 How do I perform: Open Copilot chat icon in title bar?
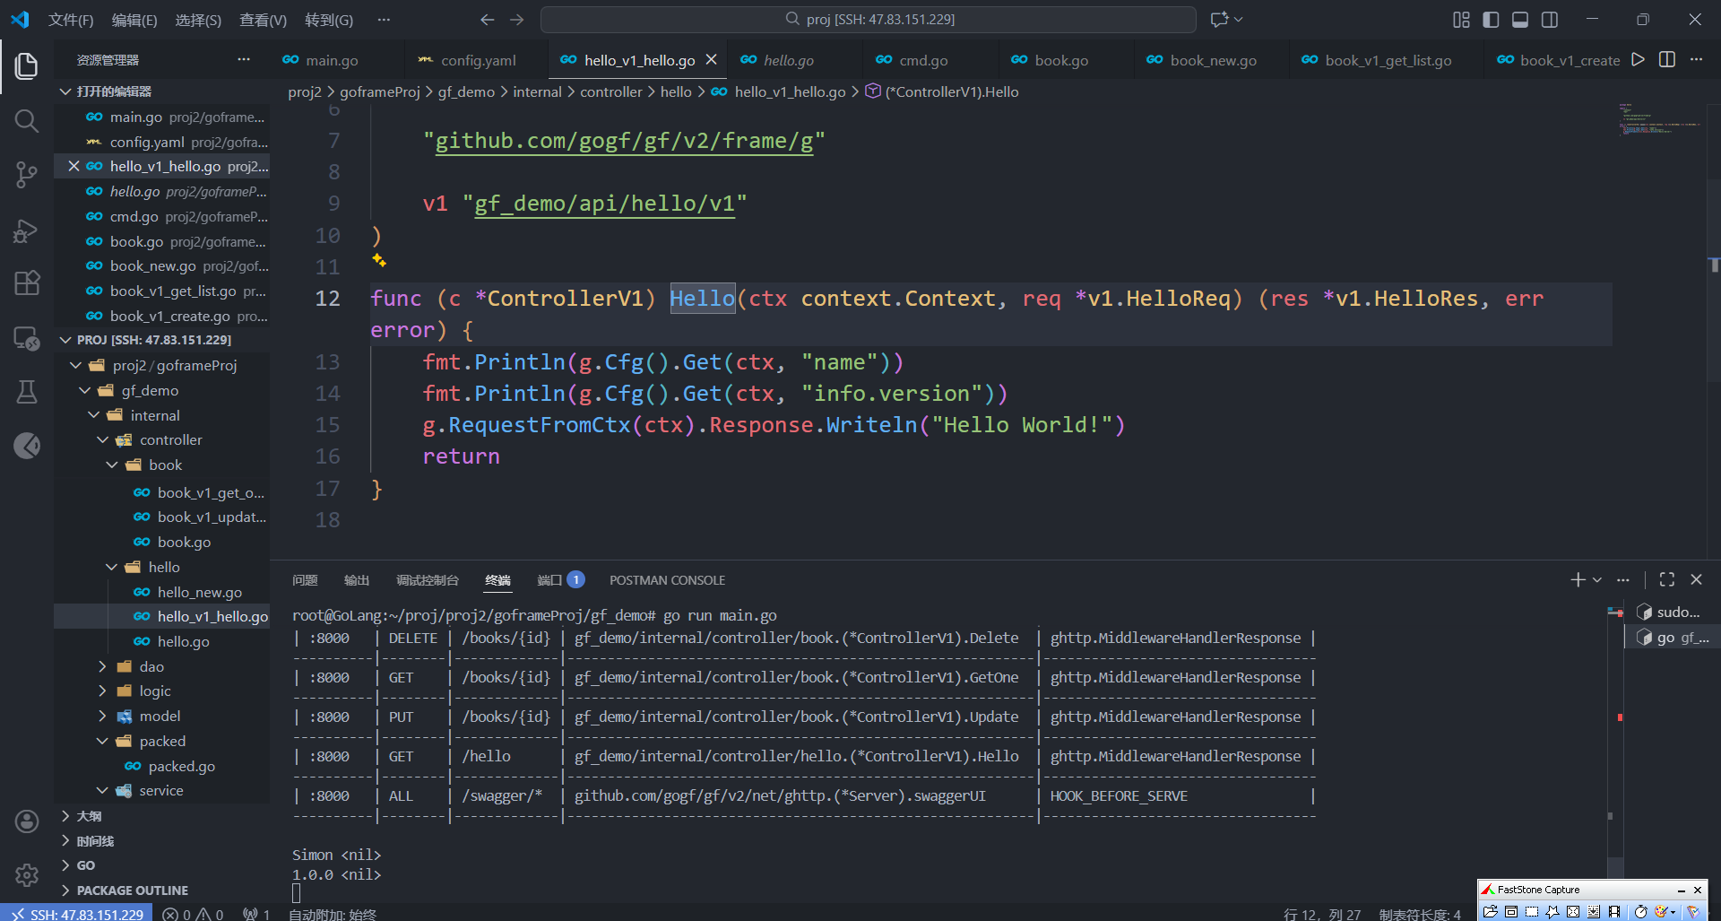pyautogui.click(x=1219, y=20)
